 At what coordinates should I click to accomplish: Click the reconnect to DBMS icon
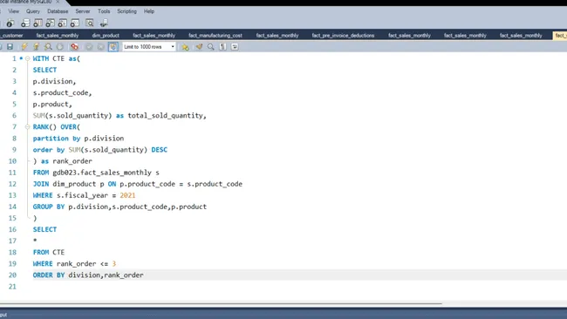coord(104,24)
